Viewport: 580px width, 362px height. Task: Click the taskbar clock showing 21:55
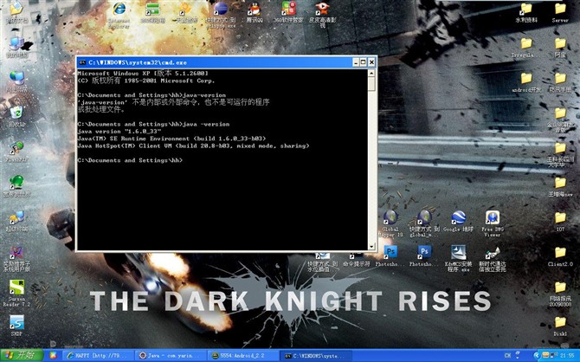[x=567, y=355]
